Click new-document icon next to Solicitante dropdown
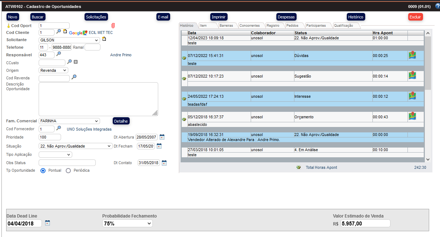The image size is (440, 237). point(104,39)
